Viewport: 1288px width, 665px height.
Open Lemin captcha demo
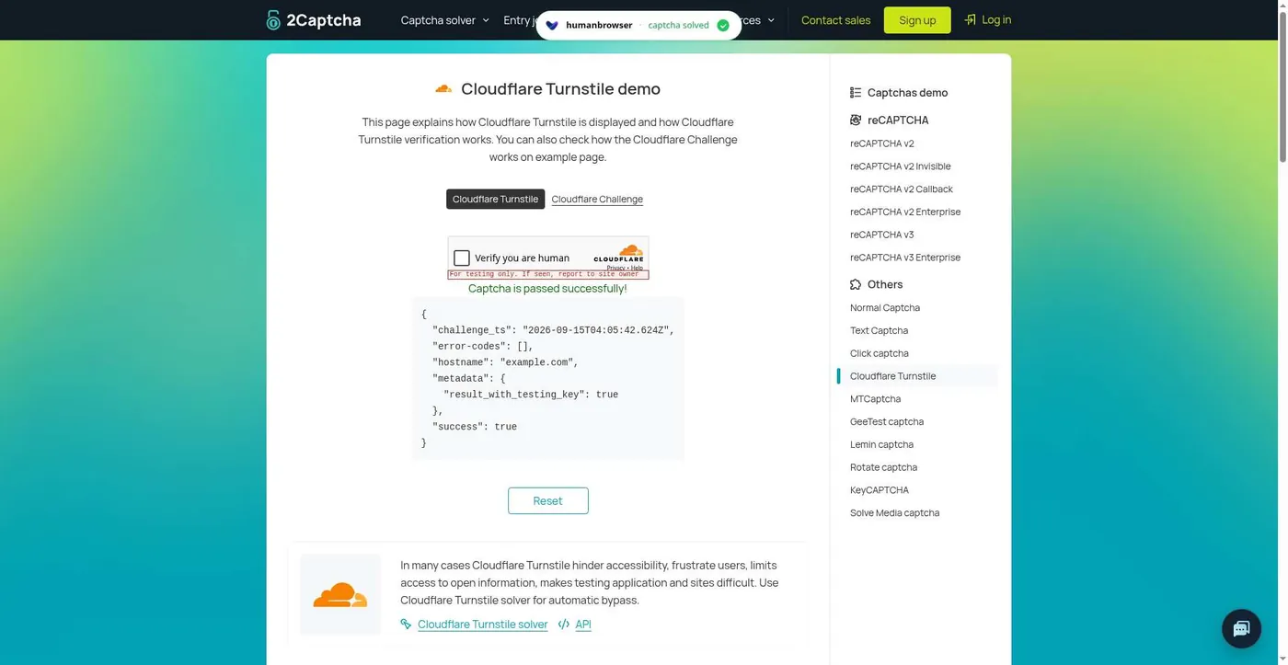(x=881, y=445)
